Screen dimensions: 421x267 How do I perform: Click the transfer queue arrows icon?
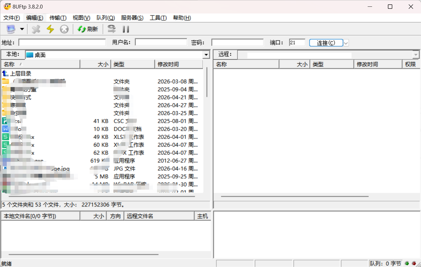tap(112, 29)
